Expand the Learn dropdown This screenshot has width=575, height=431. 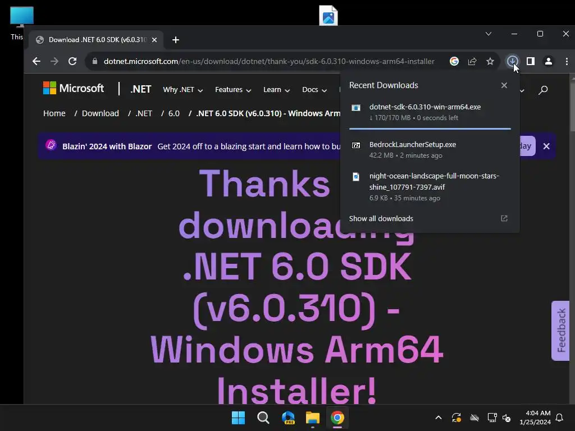276,90
